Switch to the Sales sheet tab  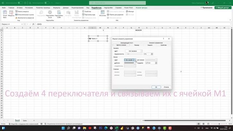tap(25, 120)
